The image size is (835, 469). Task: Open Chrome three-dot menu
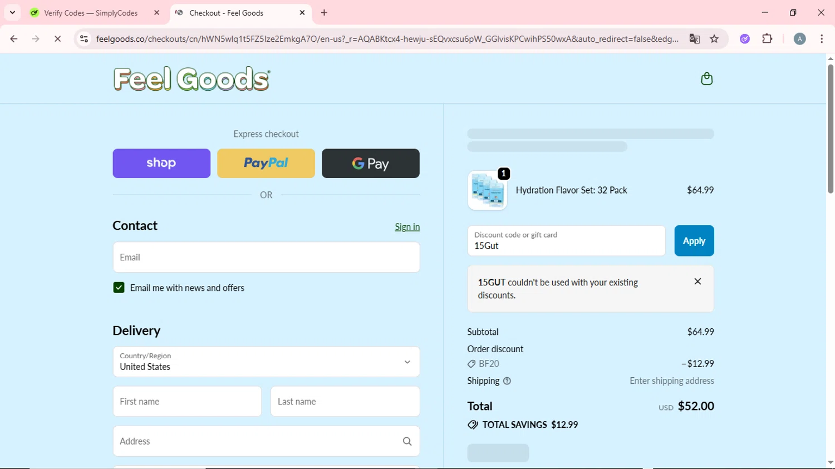tap(822, 39)
